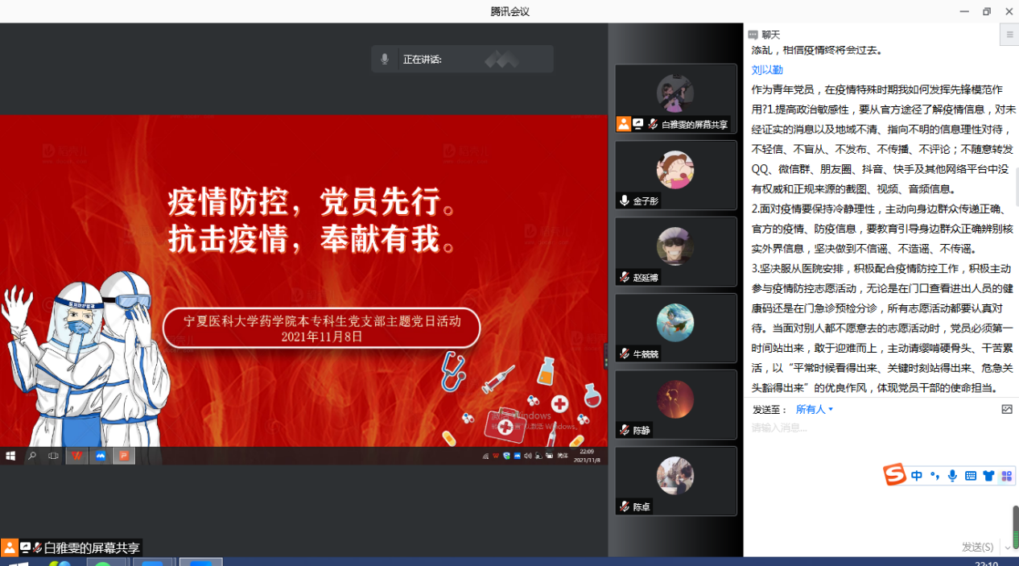Viewport: 1019px width, 566px height.
Task: Click 金子彤's microphone status icon
Action: pyautogui.click(x=624, y=200)
